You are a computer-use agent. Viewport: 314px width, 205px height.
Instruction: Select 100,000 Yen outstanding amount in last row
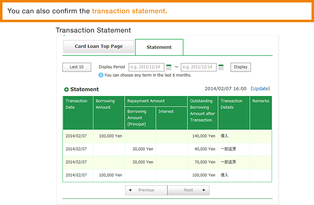click(x=204, y=175)
